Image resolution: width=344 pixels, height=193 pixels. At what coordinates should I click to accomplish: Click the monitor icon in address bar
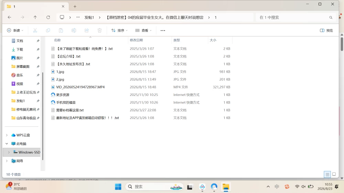(62, 17)
